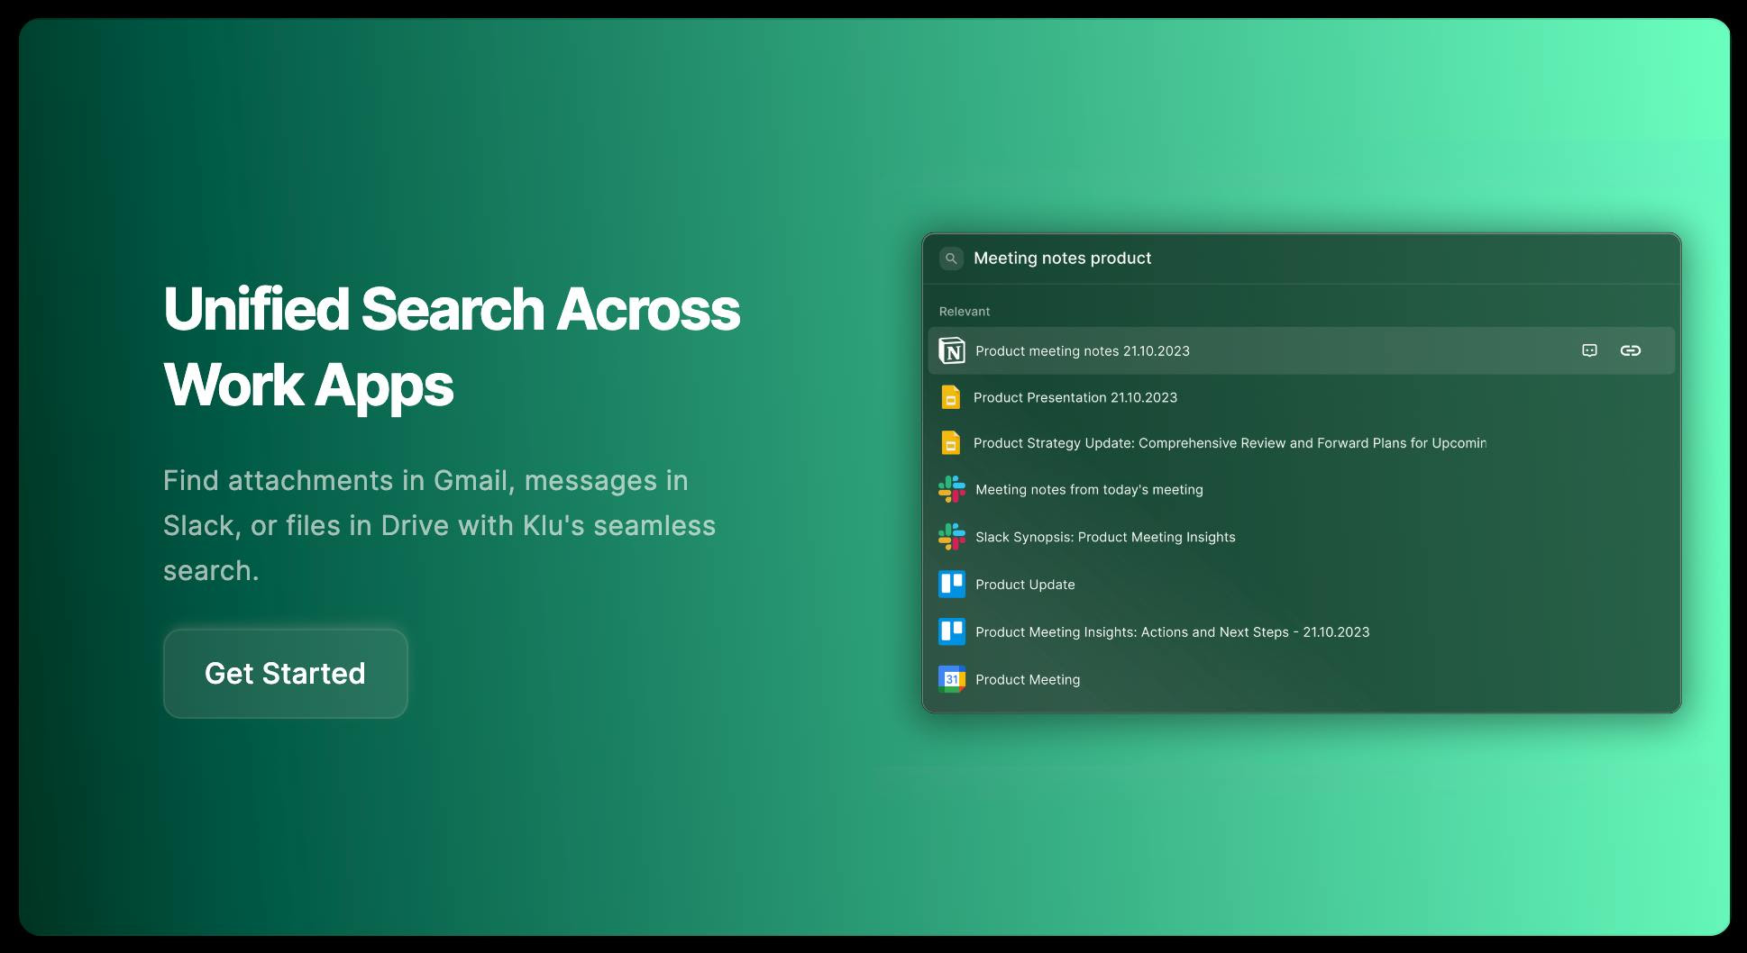Viewport: 1747px width, 953px height.
Task: Open 'Product Meeting Insights: Actions and Next Steps'
Action: click(x=1172, y=632)
